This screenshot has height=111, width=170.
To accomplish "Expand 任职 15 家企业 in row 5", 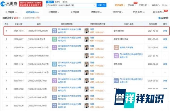I will (x=97, y=66).
